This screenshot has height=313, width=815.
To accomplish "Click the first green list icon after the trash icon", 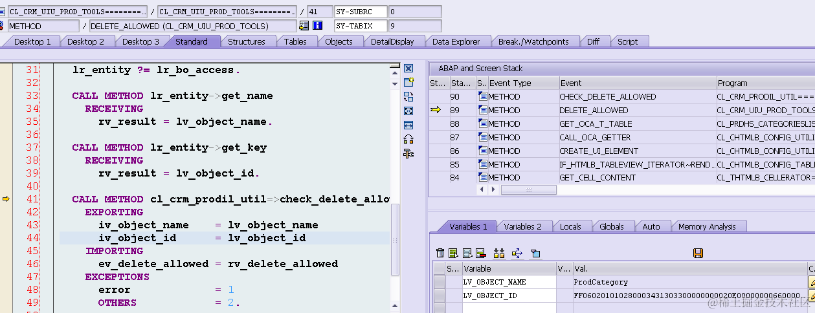I will [453, 253].
